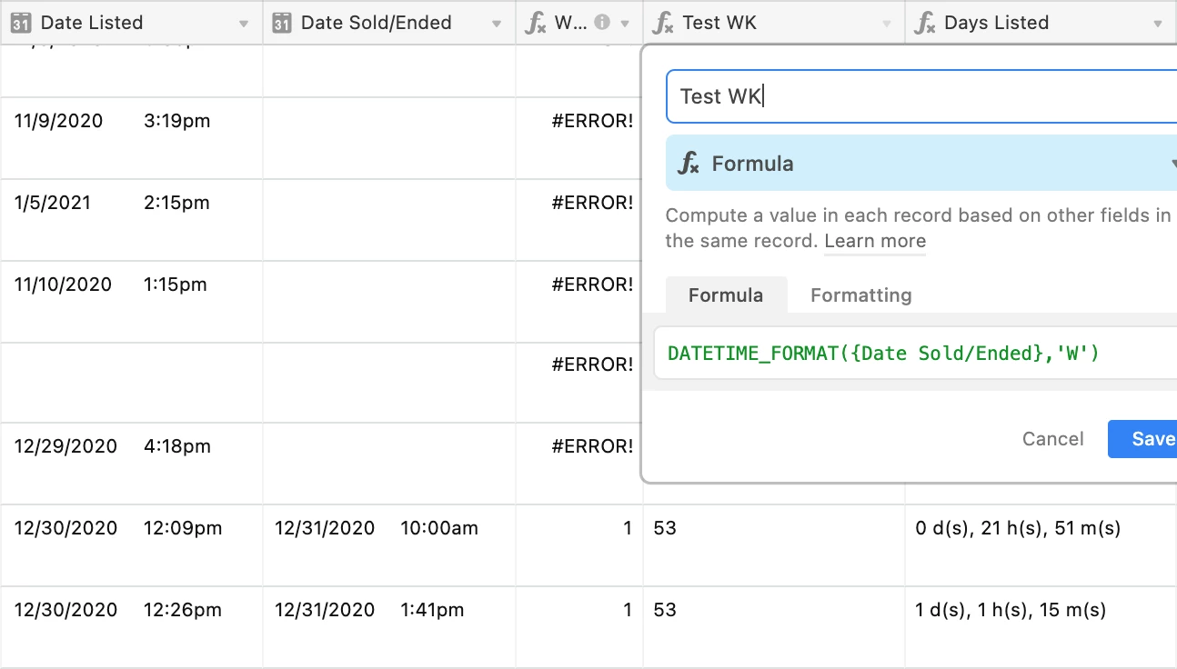Click the formula icon in Test WK column header
1177x669 pixels.
tap(664, 24)
